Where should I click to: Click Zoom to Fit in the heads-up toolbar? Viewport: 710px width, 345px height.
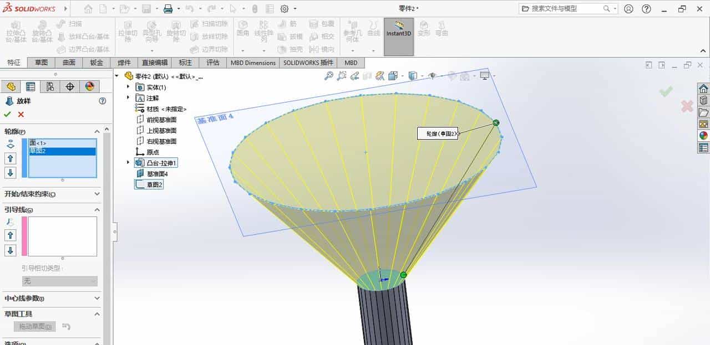pos(328,75)
